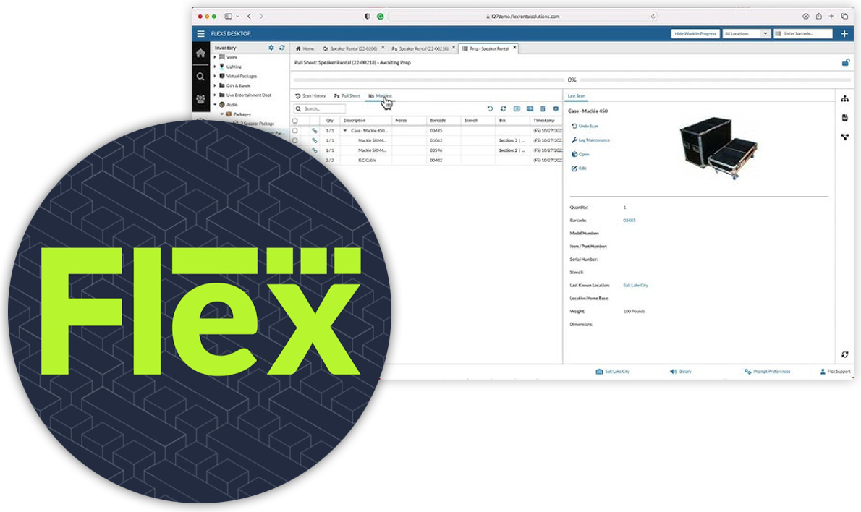This screenshot has width=861, height=512.
Task: Click the link icon in the Case - Mackie 450 row
Action: 315,131
